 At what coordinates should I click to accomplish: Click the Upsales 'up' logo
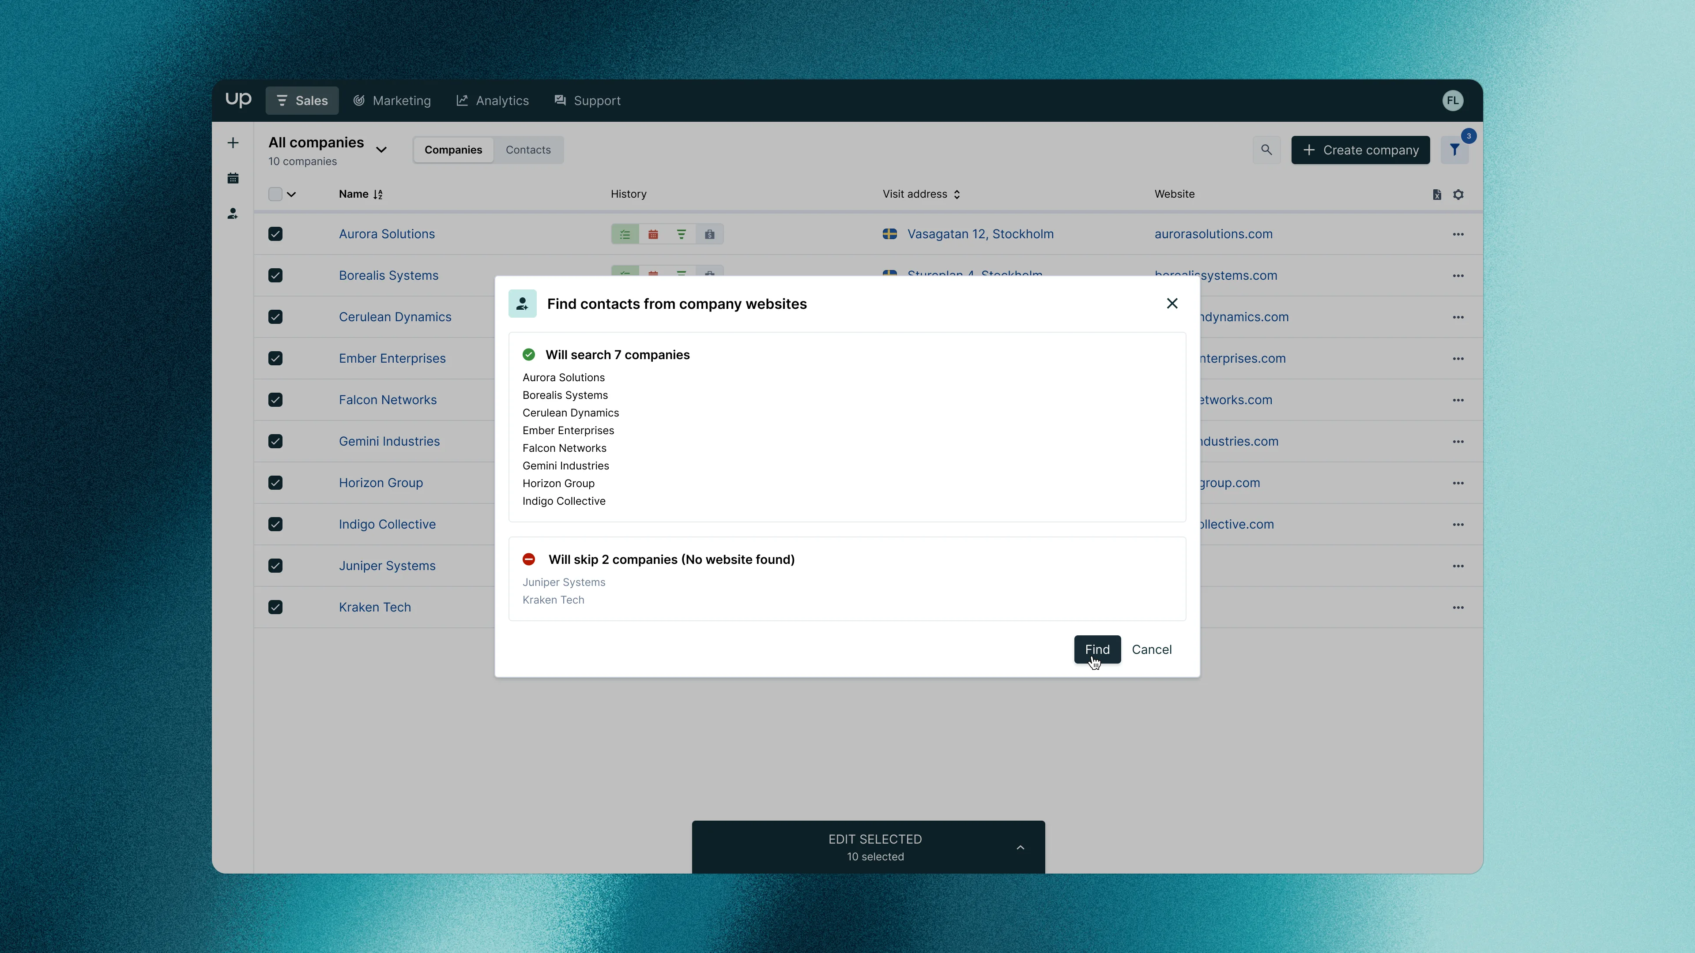pos(238,100)
